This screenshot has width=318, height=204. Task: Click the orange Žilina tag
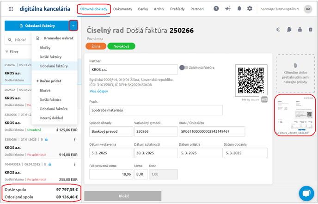tap(96, 46)
